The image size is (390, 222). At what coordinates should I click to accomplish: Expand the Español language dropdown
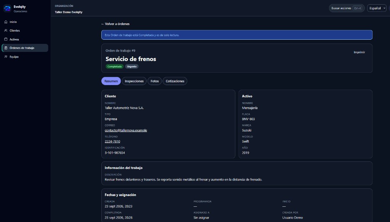click(377, 8)
